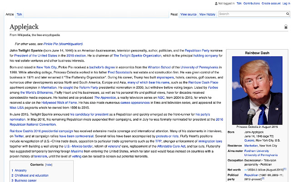Follow the Reform Party link

(88, 87)
